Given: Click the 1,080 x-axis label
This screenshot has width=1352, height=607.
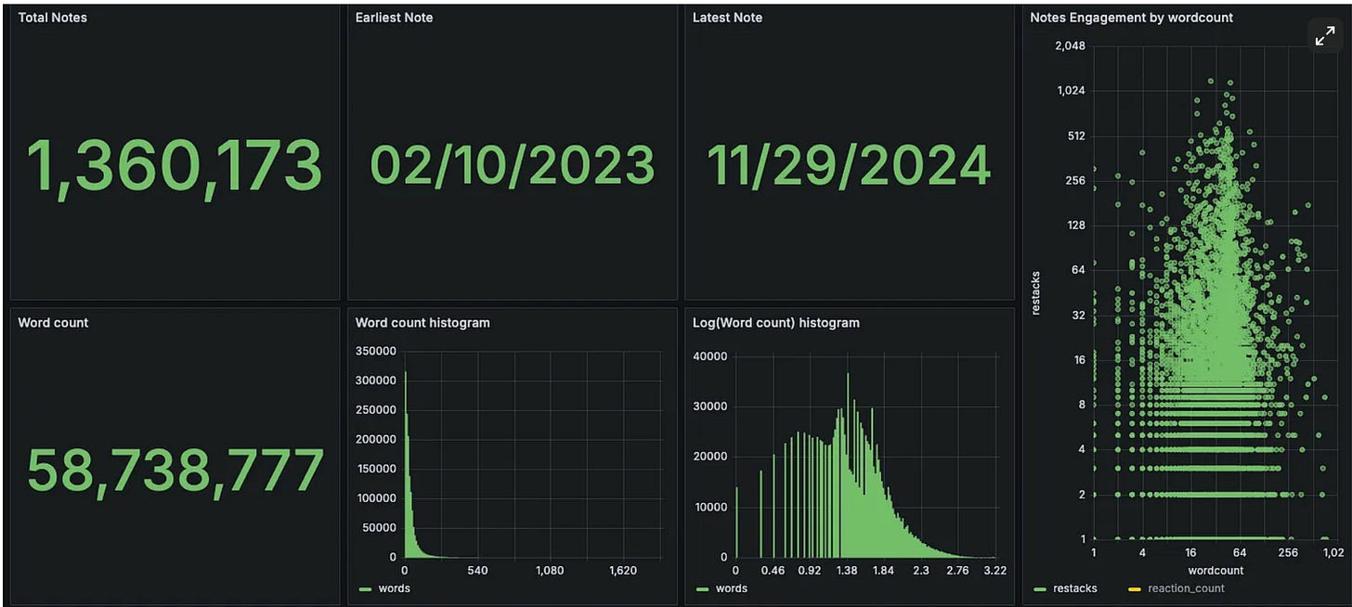Looking at the screenshot, I should click(551, 570).
